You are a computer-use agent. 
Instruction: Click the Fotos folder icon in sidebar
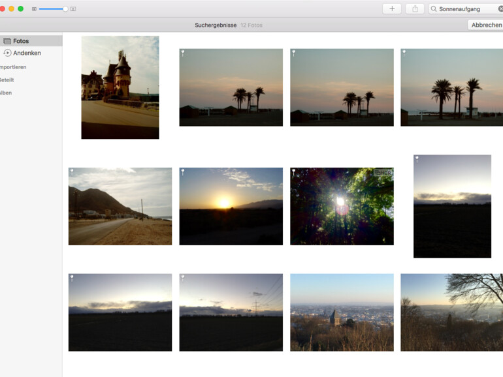pos(7,41)
